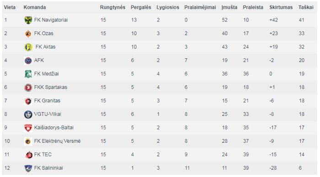Screen dimensions: 320x177
Task: Click the AFK team badge
Action: coord(28,61)
